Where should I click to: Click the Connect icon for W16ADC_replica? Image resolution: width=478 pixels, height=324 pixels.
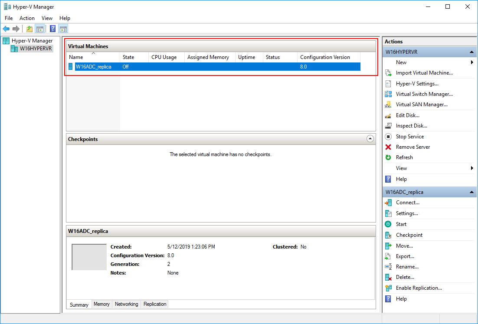(x=388, y=203)
